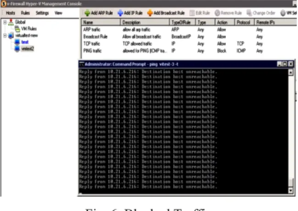
Task: Click the VM Rules icon
Action: click(17, 29)
